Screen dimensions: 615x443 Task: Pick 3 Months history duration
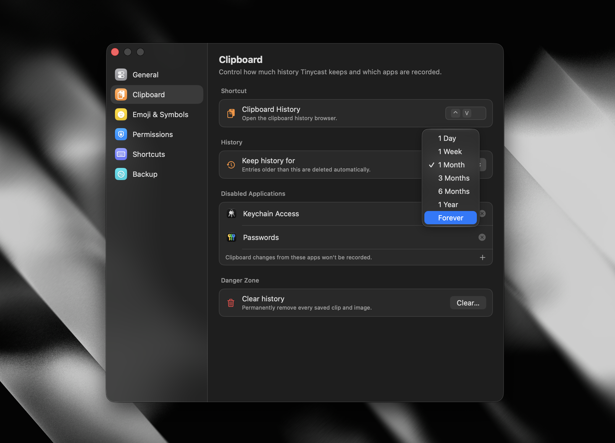coord(451,178)
